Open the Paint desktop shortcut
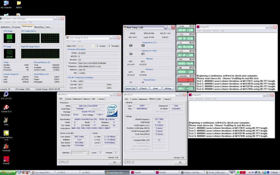This screenshot has width=280, height=175. (6, 121)
